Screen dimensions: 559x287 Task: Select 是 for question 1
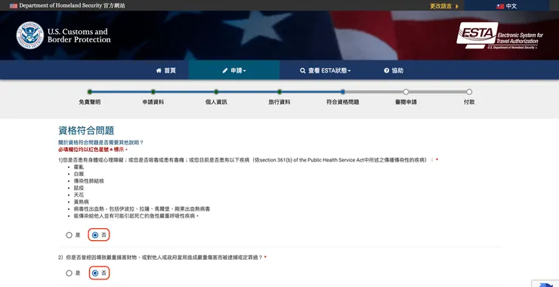click(69, 235)
